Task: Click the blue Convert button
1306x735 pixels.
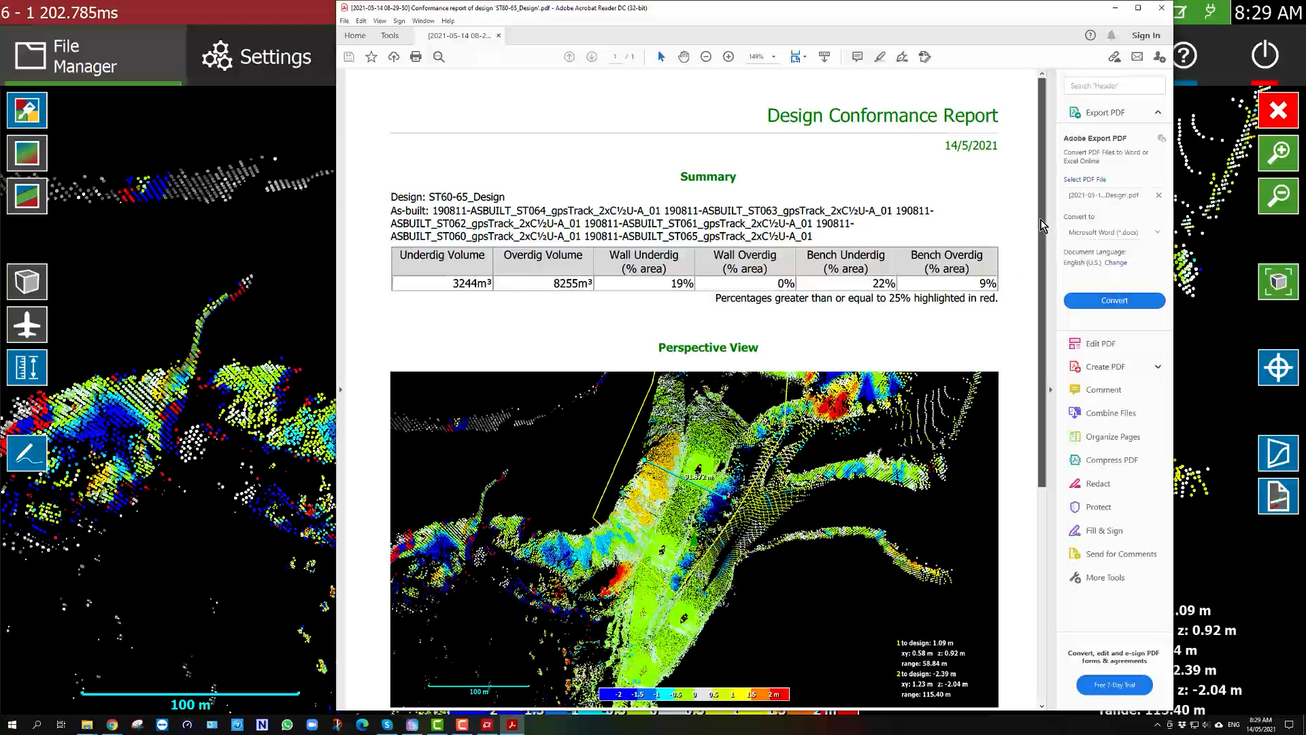Action: pyautogui.click(x=1114, y=301)
